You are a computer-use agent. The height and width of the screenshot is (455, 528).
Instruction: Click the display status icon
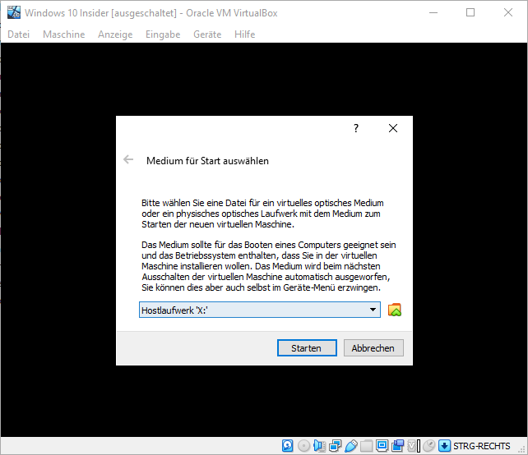point(382,446)
